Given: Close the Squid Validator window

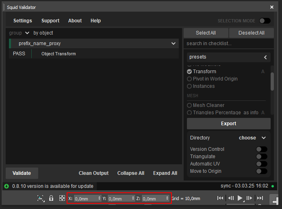Looking at the screenshot, I should click(x=272, y=7).
